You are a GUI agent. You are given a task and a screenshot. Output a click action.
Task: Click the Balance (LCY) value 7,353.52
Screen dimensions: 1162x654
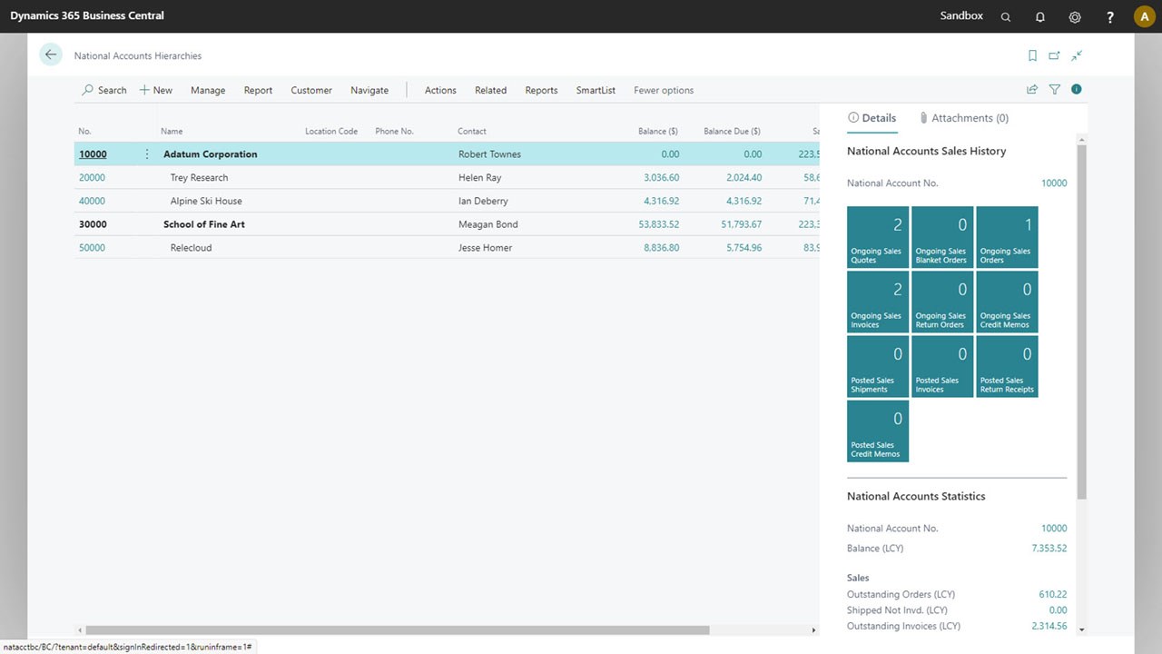coord(1049,549)
